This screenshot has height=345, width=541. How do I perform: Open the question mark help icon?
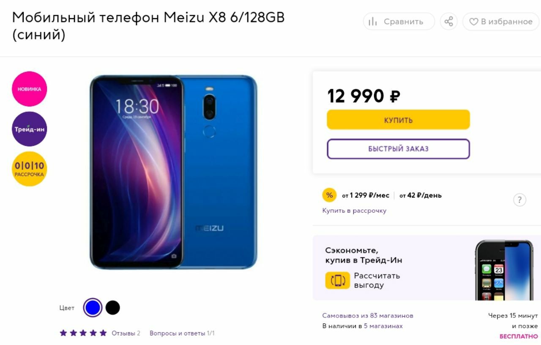[x=519, y=200]
